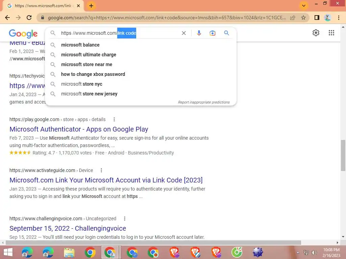Open September 15, 2022 Challengingvoice result
The width and height of the screenshot is (346, 259).
[x=68, y=228]
